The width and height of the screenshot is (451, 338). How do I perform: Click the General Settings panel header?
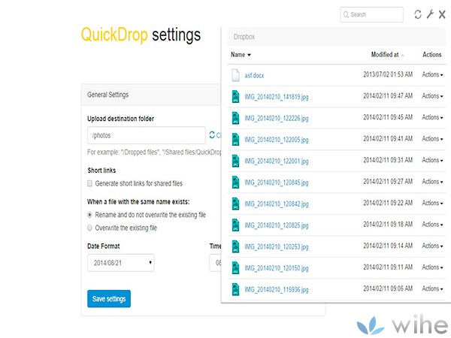[x=151, y=95]
